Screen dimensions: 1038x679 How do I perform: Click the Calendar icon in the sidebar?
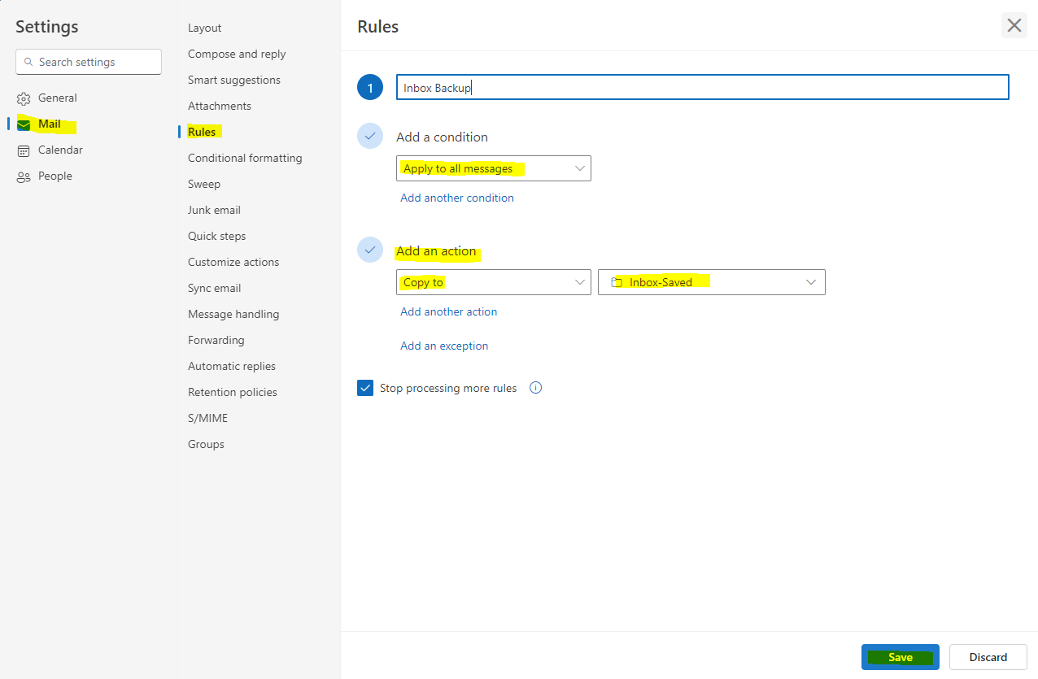(x=24, y=150)
